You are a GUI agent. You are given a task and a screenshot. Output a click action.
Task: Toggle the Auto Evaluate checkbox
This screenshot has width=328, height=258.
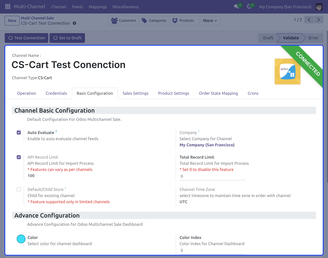(x=19, y=133)
